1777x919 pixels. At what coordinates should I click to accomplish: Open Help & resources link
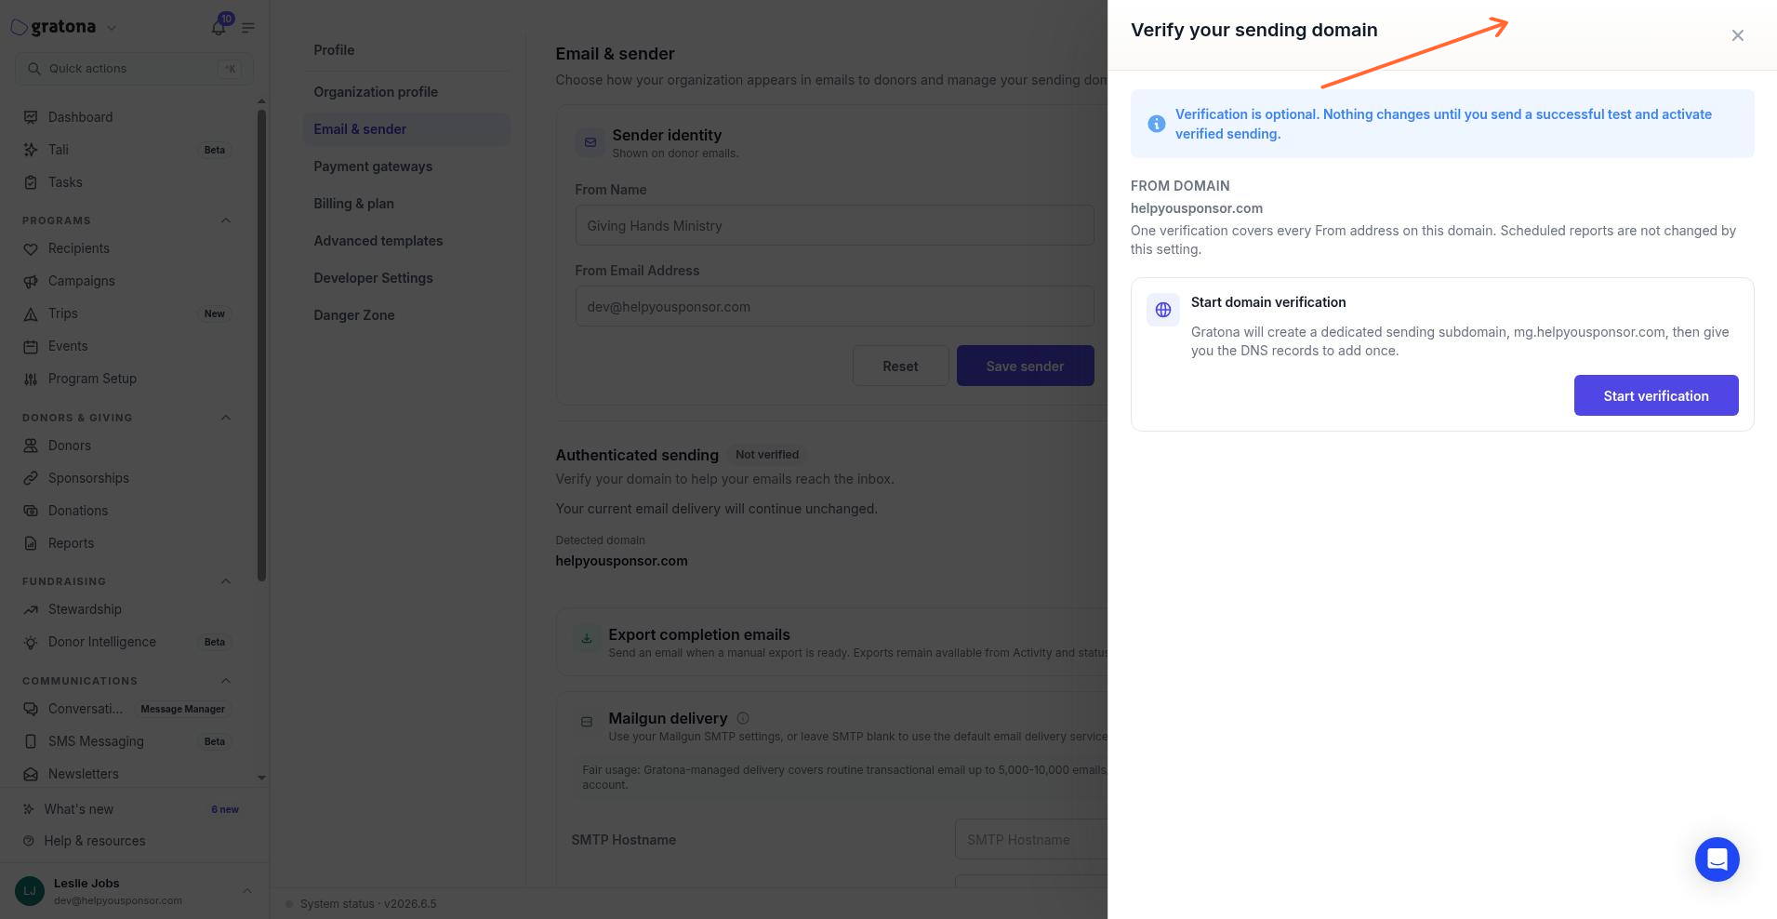click(x=95, y=841)
